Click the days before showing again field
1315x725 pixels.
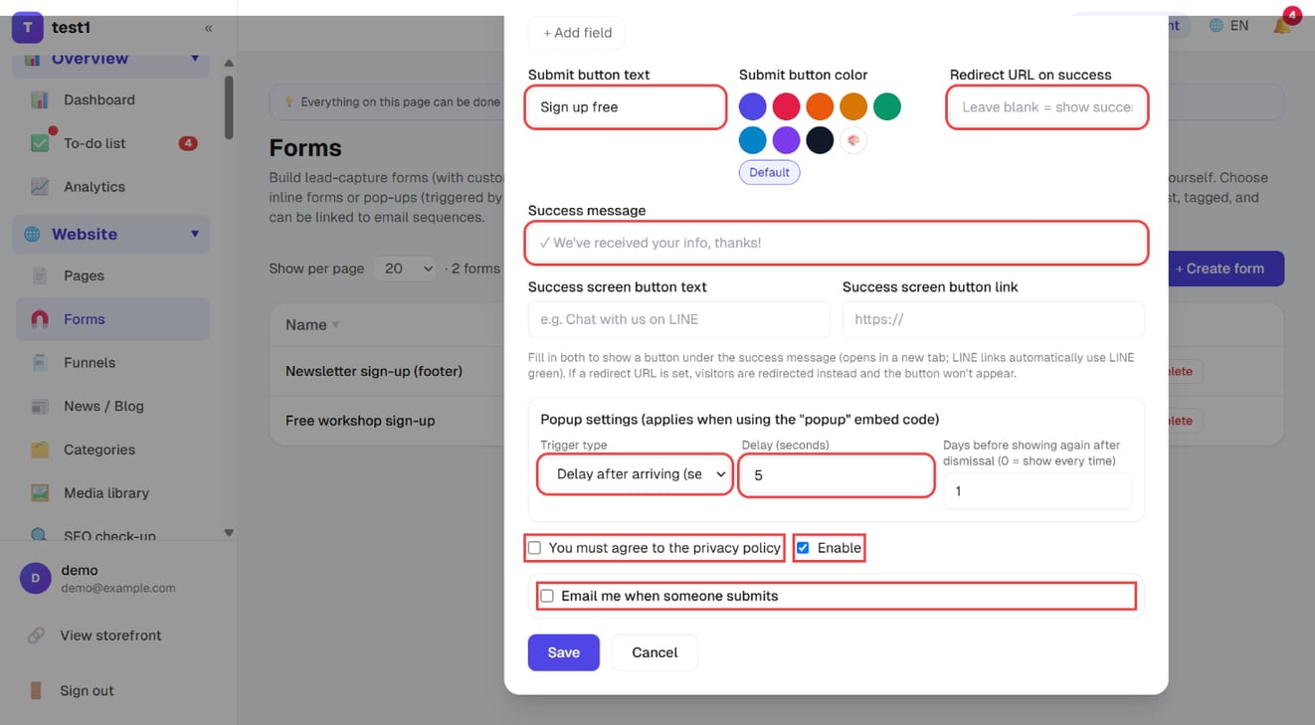[x=1037, y=491]
